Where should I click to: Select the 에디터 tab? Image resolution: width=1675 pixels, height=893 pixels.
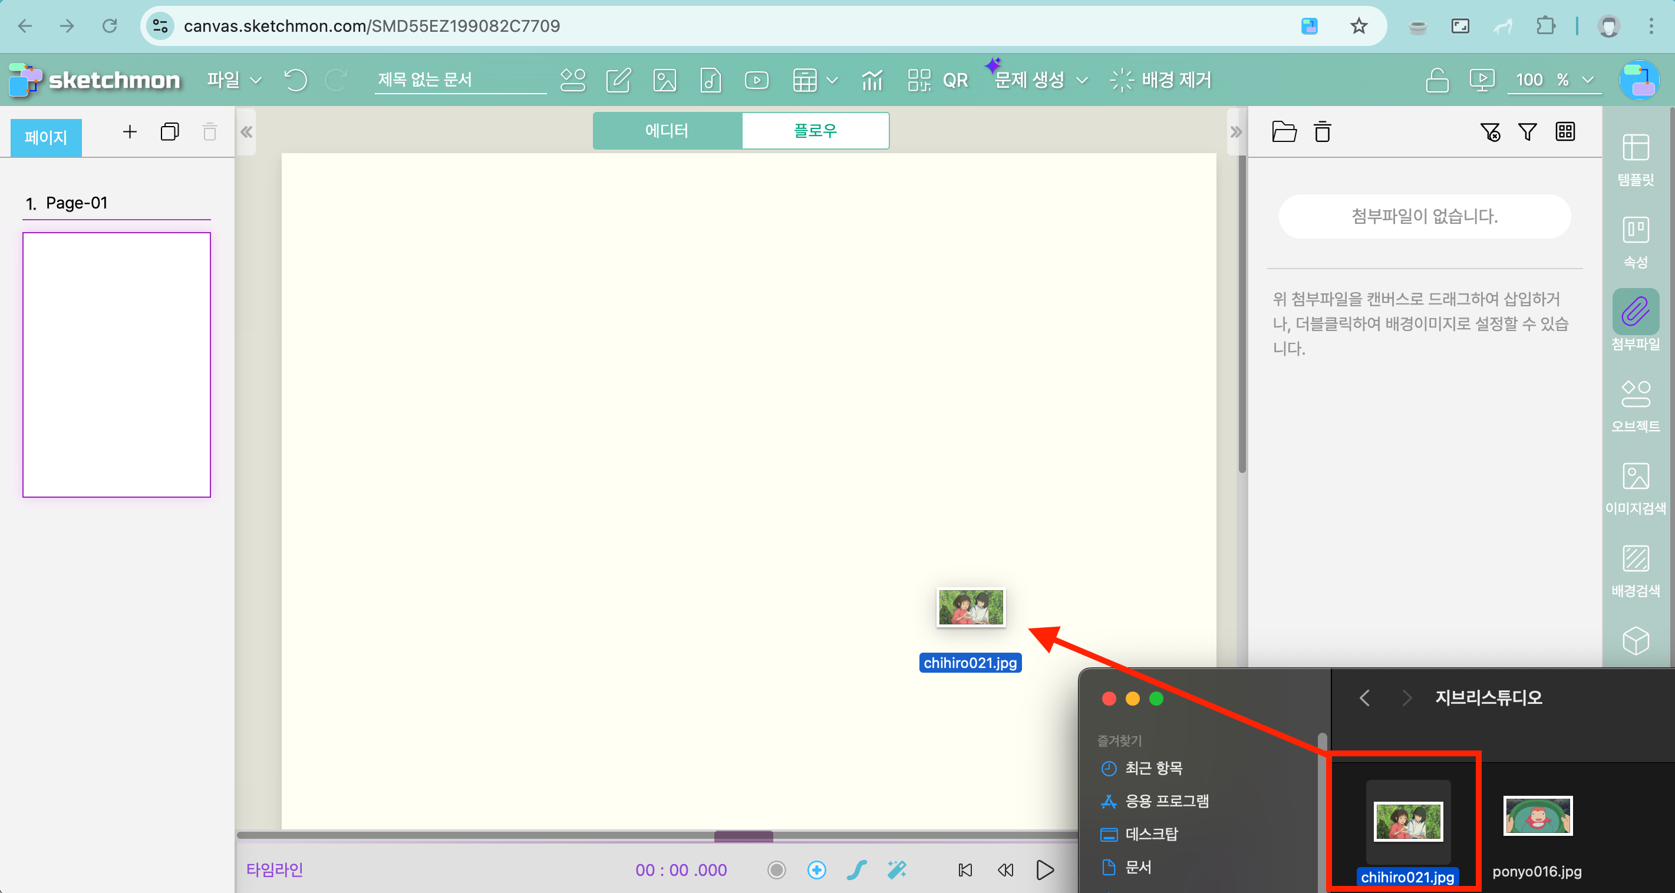(x=667, y=131)
